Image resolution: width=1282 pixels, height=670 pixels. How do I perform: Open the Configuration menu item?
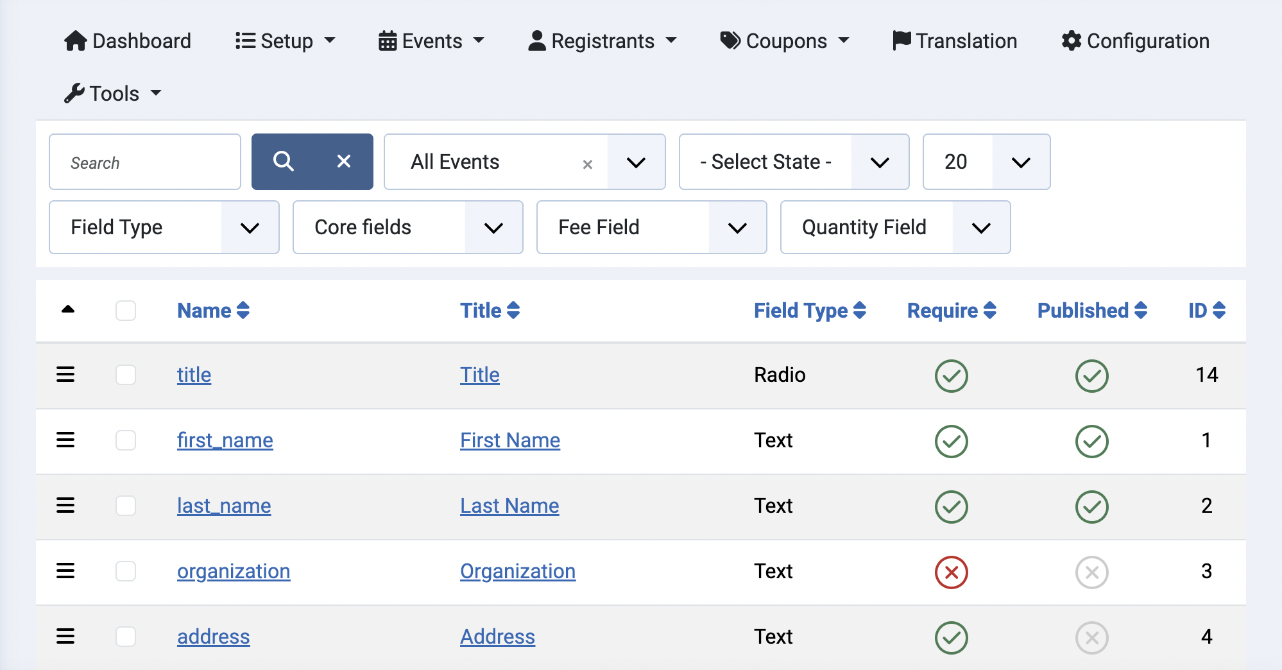[1135, 41]
